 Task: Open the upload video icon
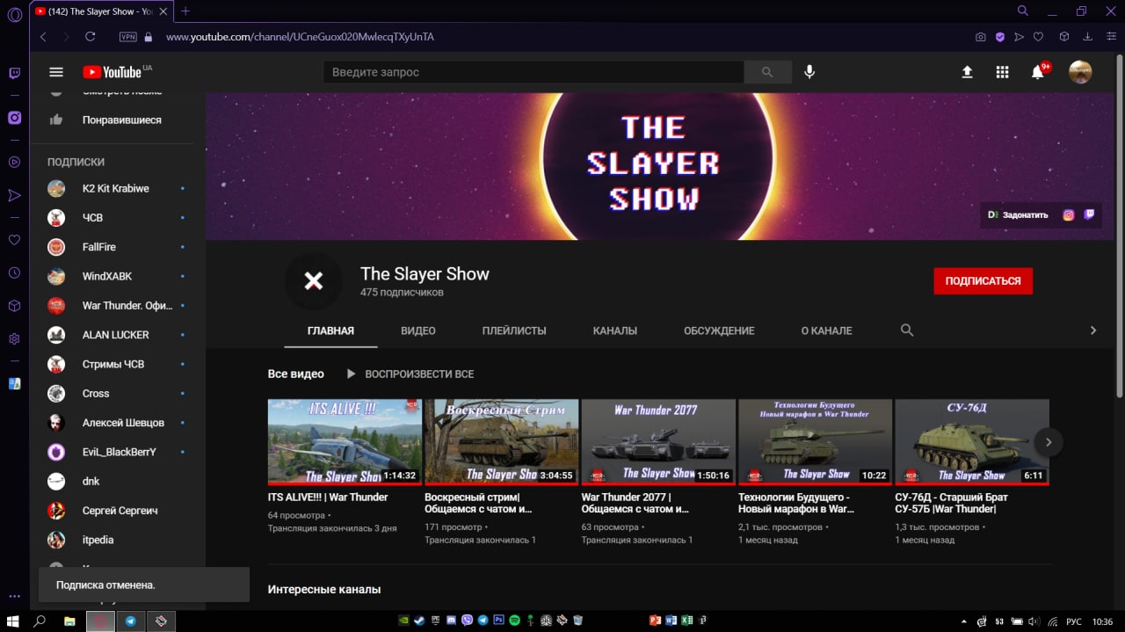[x=967, y=72]
